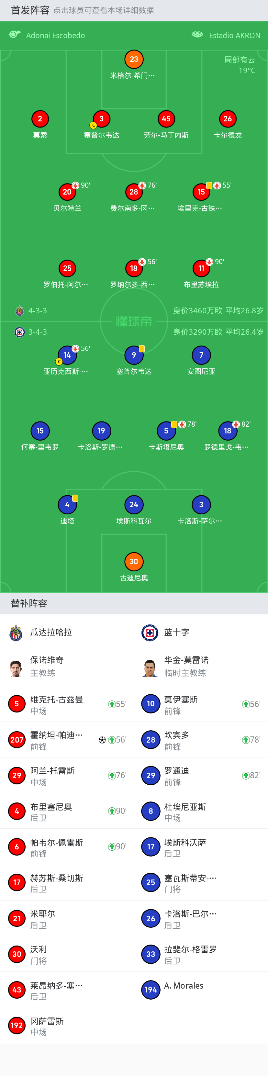Screen dimensions: 268x1076
Task: Open orange goalkeeper number 30 古迪尼奥
Action: (x=134, y=561)
